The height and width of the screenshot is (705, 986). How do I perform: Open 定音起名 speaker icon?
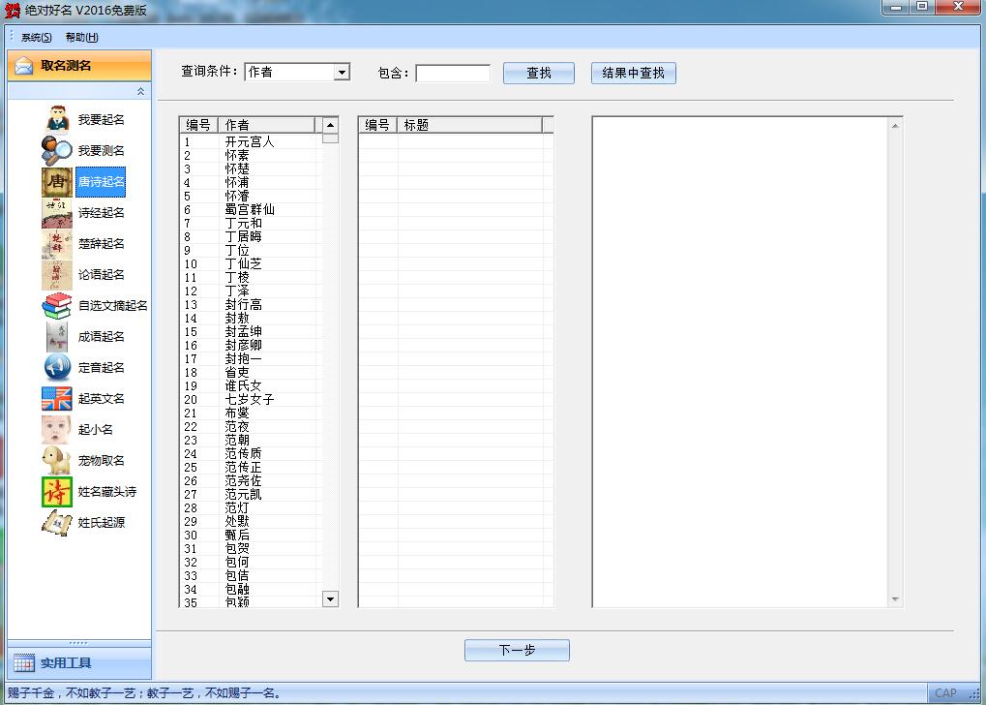[x=57, y=368]
